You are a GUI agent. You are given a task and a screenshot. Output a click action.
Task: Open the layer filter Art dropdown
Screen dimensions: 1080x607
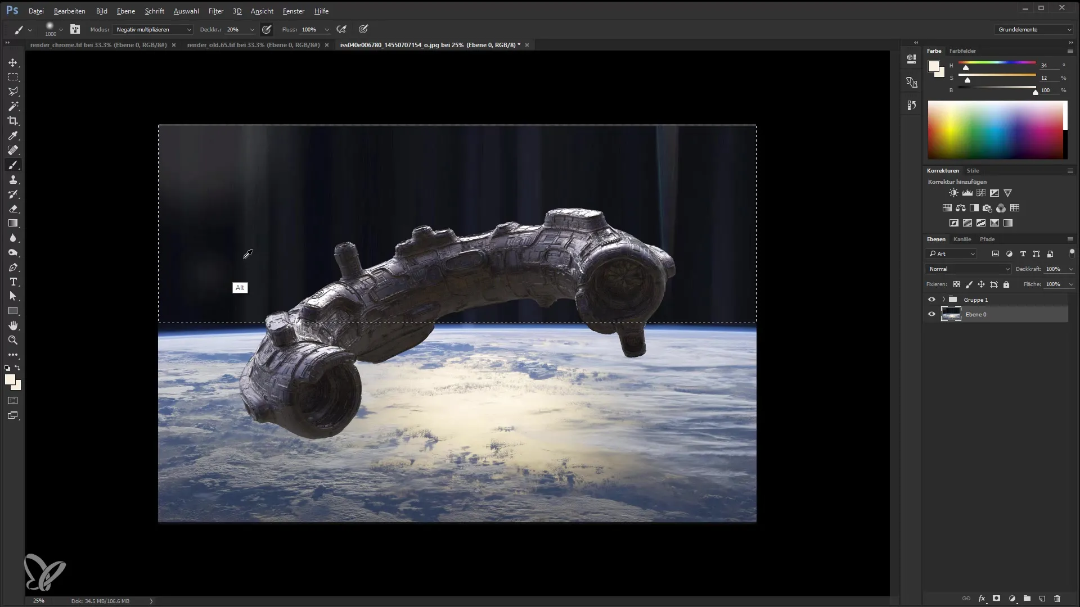951,254
